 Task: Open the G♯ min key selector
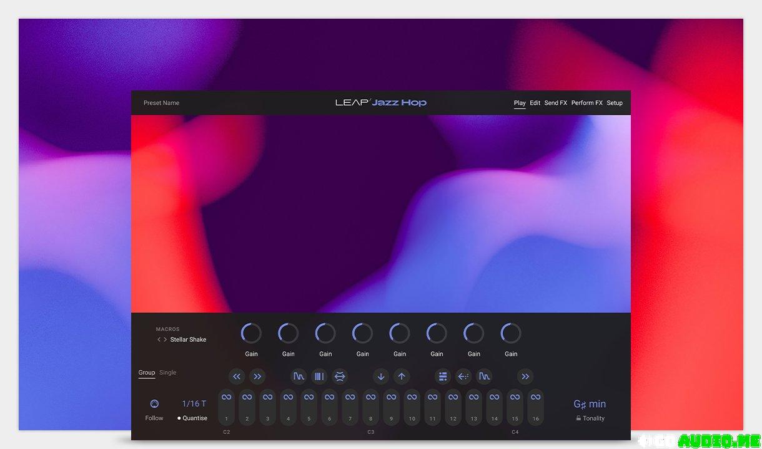pos(590,404)
